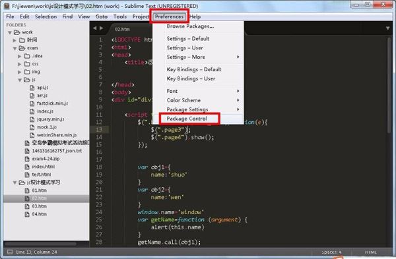Open the File menu

[10, 16]
